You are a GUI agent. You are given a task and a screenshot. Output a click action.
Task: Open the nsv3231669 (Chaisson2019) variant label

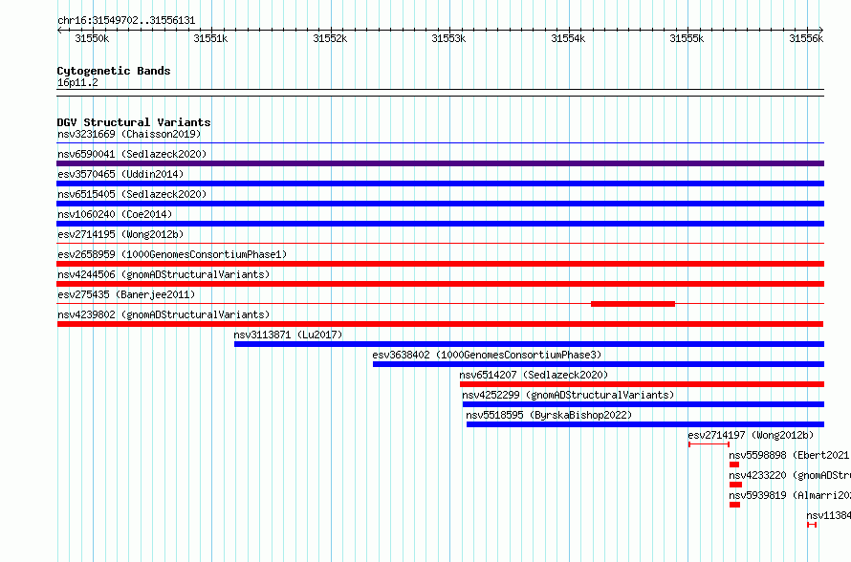129,134
